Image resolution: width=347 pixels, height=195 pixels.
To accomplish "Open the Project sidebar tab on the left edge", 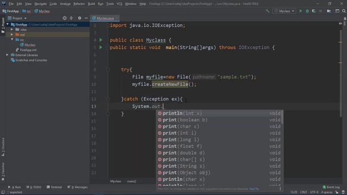I will coord(3,25).
